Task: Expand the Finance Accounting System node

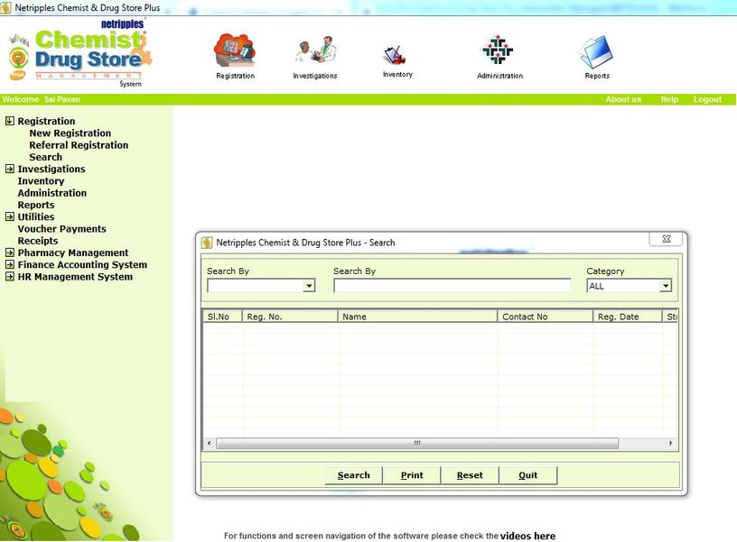Action: click(10, 264)
